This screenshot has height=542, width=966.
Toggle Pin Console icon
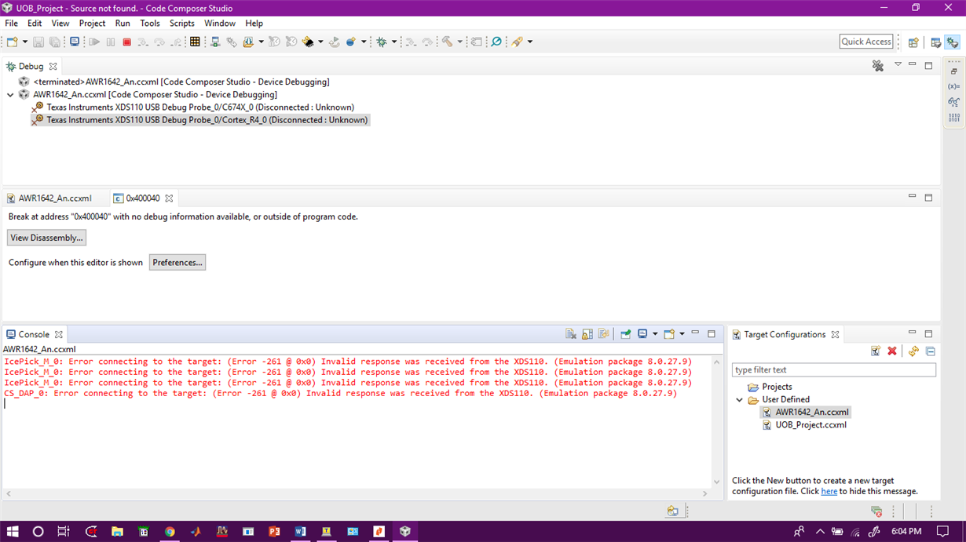point(626,334)
